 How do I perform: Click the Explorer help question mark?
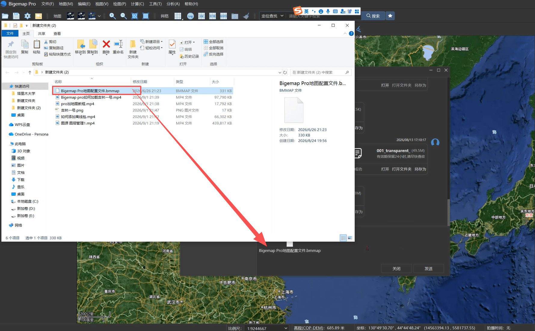click(351, 33)
